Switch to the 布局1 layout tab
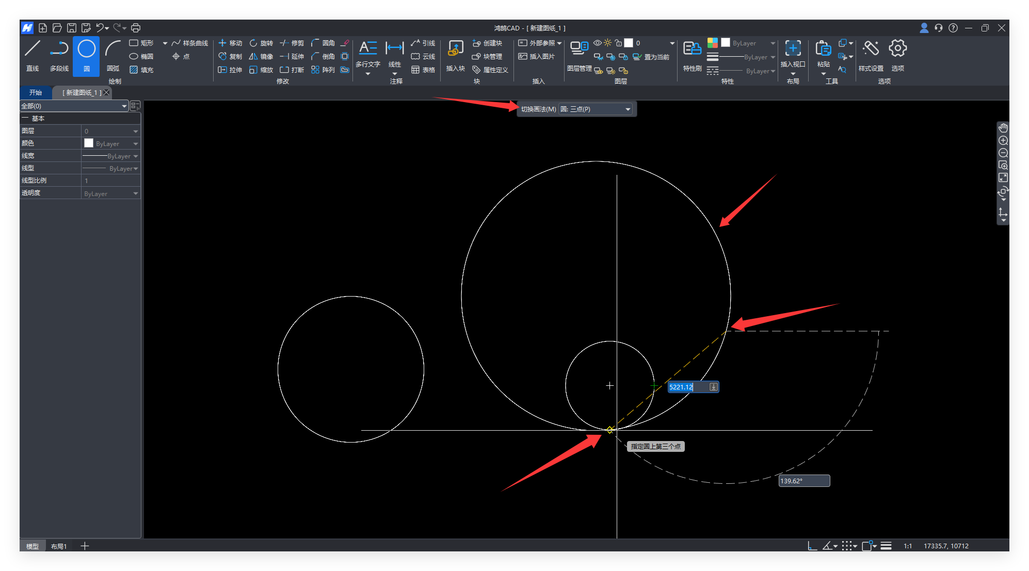Viewport: 1029px width, 571px height. tap(59, 546)
